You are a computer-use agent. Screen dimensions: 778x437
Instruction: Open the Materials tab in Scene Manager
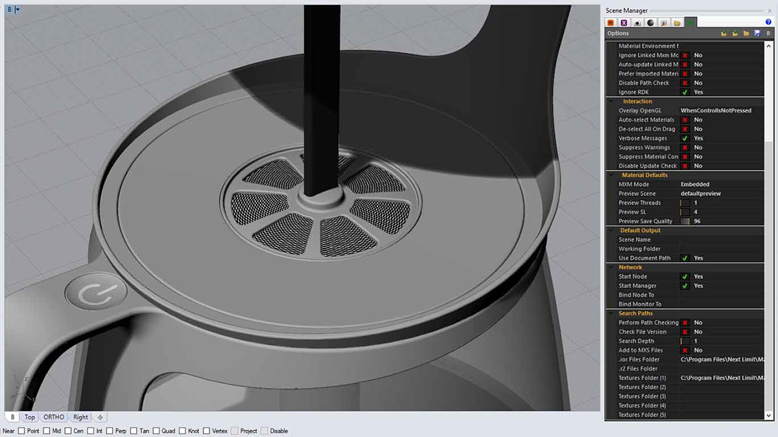tap(610, 22)
